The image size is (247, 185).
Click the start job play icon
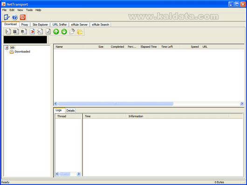(x=8, y=32)
